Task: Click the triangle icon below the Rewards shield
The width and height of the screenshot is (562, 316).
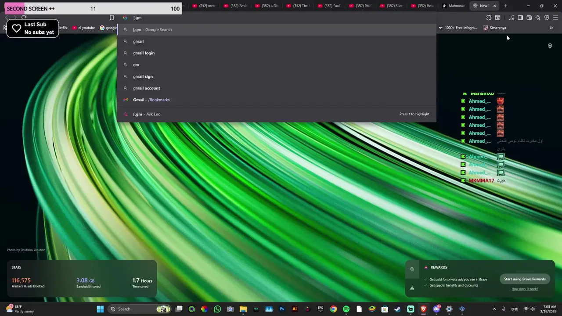Action: 412,288
